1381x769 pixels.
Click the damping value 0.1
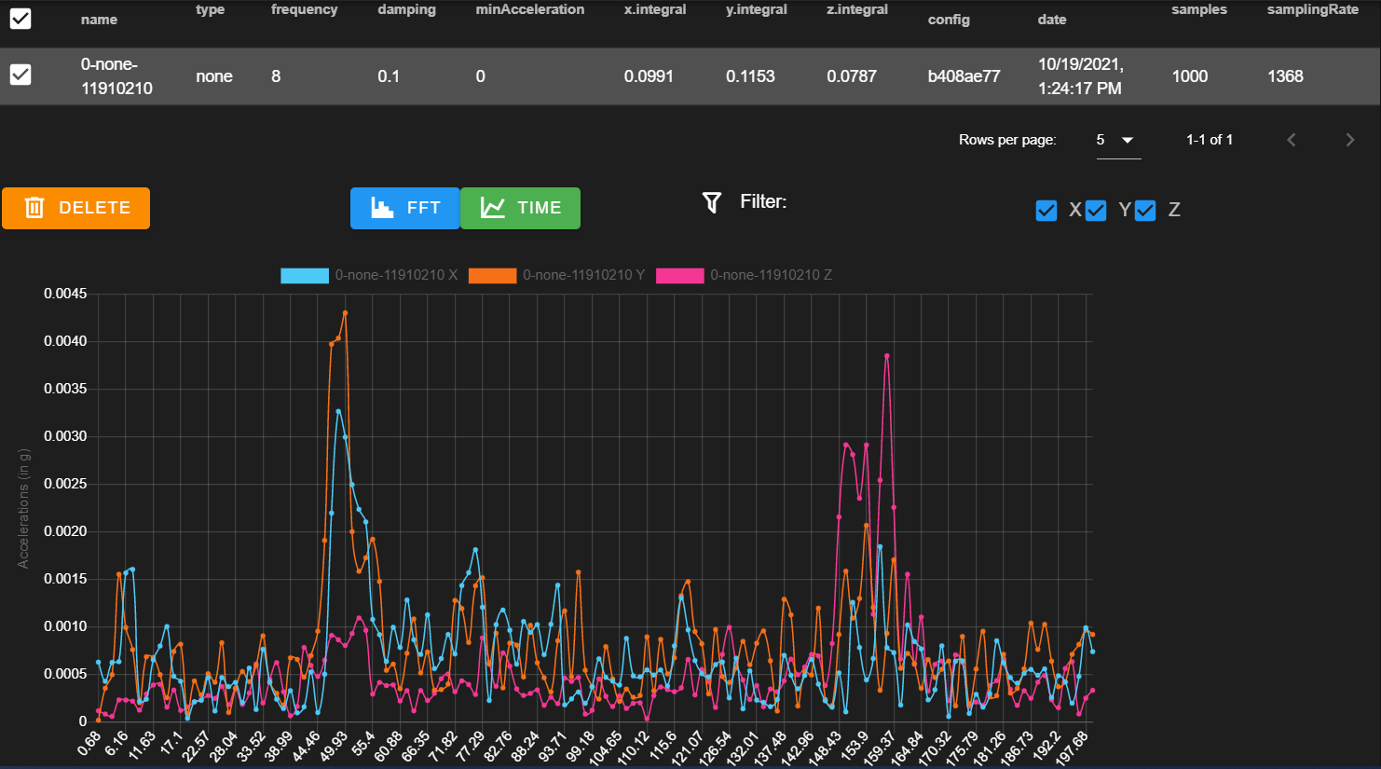pos(389,76)
